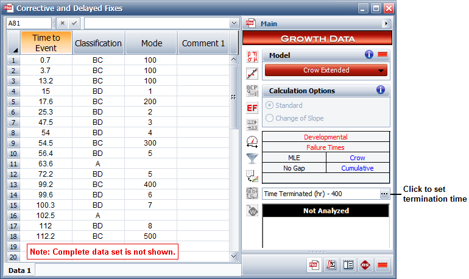Click the gauge icon in control panel
Viewport: 469px width, 279px height.
tap(252, 142)
